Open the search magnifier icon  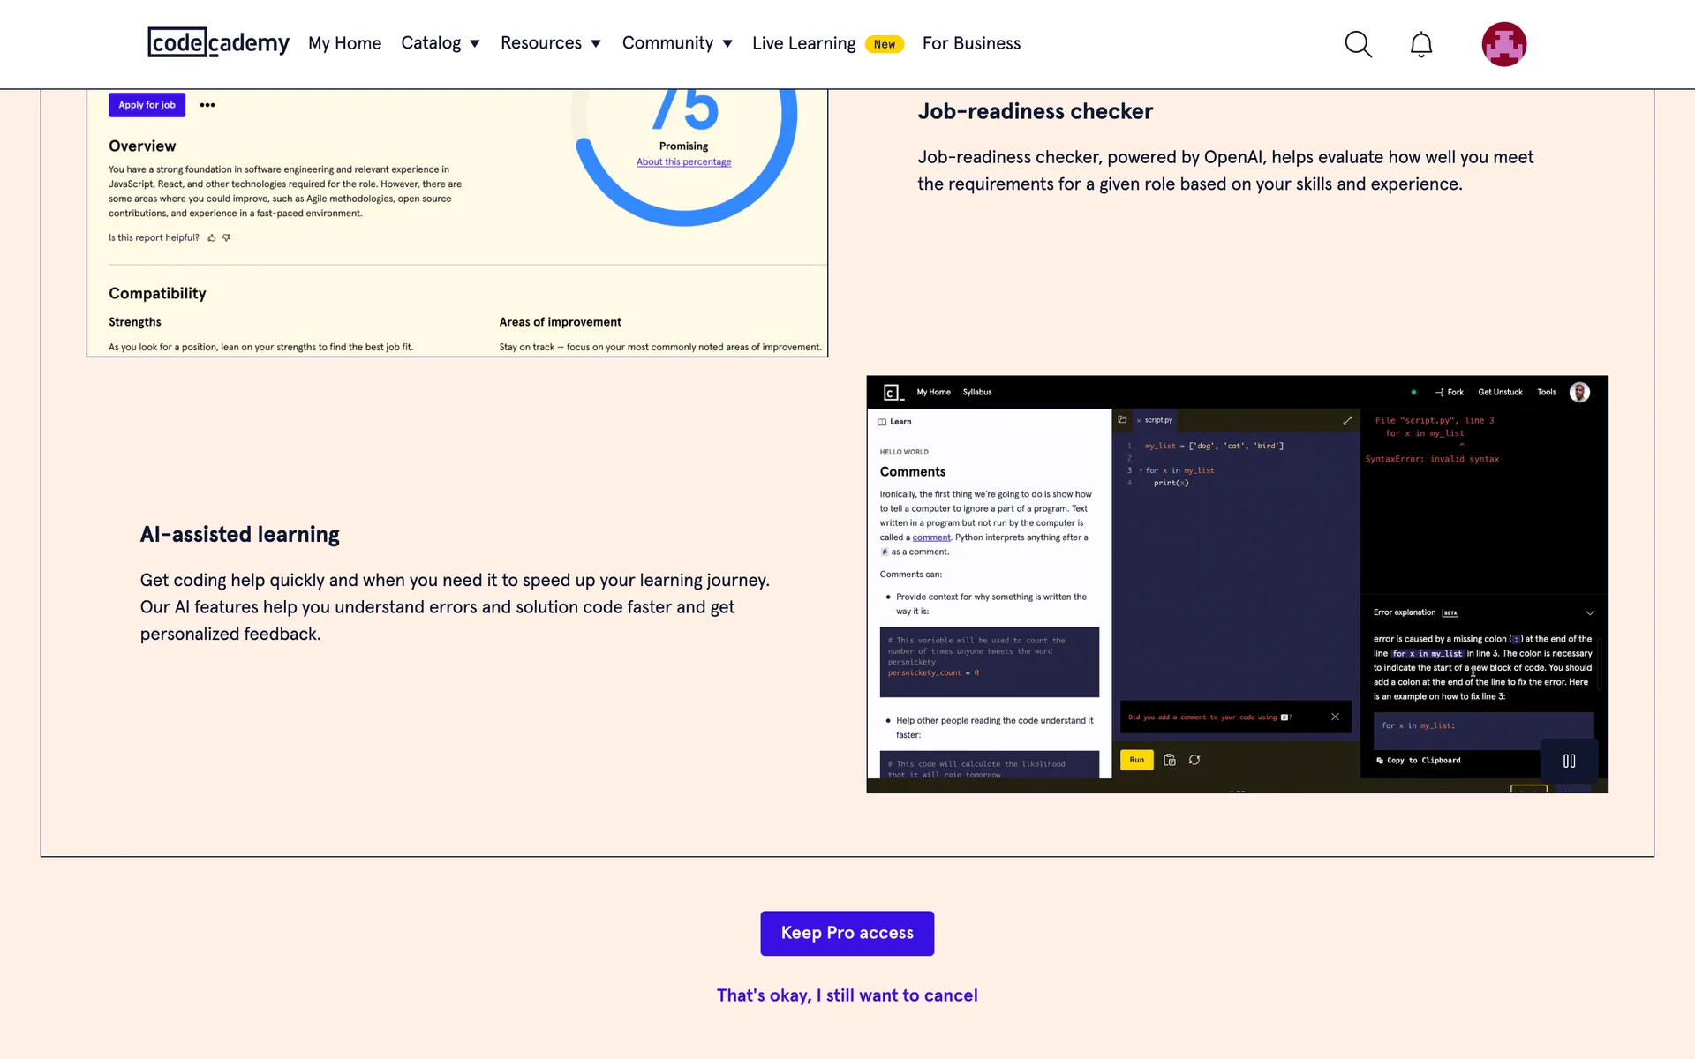[1358, 44]
